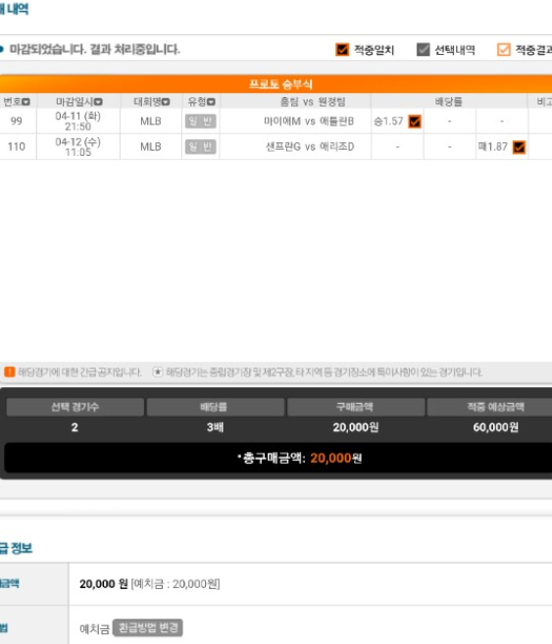Click the 적중 예상금액 60,000원 value
Screen dimensions: 552x644
click(496, 427)
